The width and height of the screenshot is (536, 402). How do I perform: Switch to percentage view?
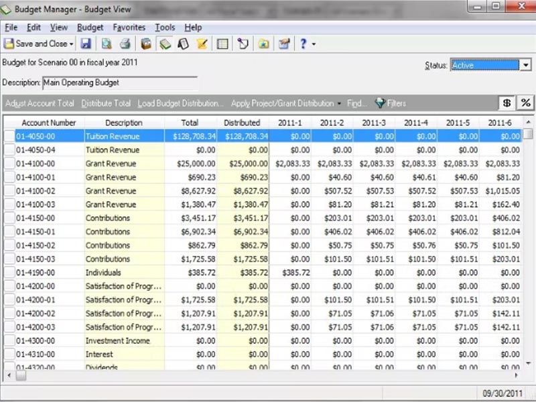pos(525,103)
